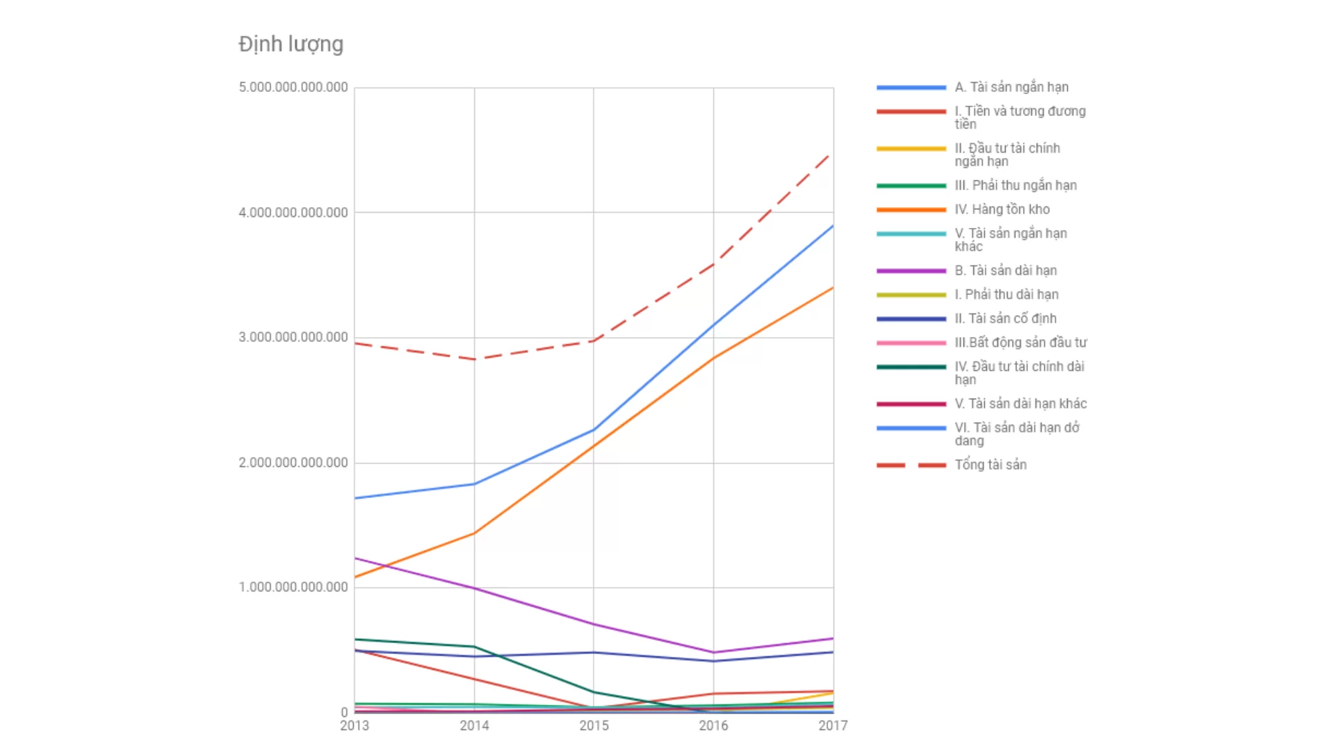Click the chart title "Định lượng"
The image size is (1327, 746).
tap(291, 44)
